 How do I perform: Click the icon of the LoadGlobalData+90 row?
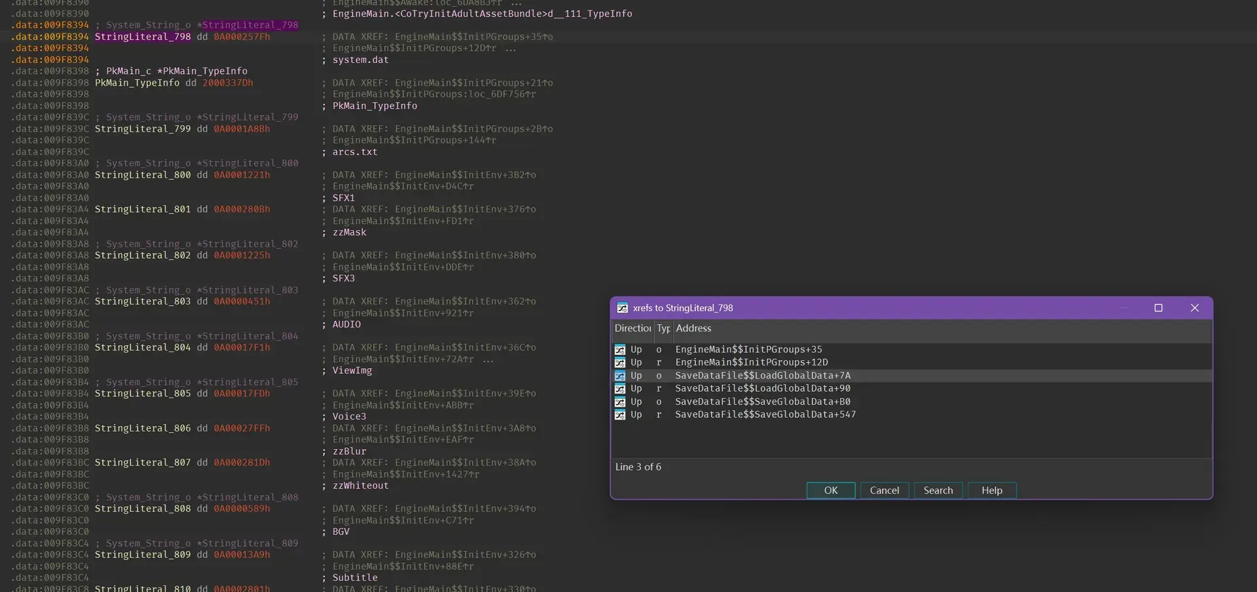[620, 389]
